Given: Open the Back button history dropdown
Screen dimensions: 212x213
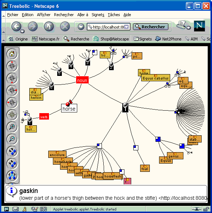Looking at the screenshot, I should coord(23,31).
